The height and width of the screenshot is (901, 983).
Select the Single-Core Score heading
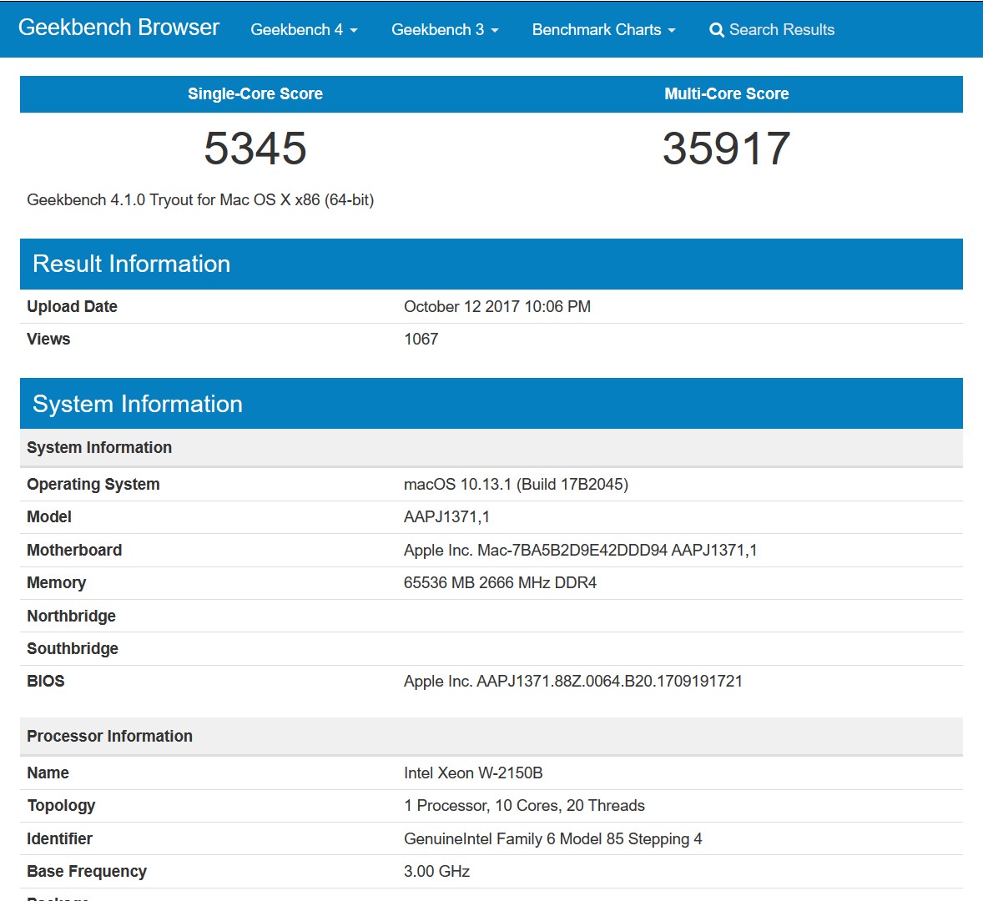(x=255, y=94)
